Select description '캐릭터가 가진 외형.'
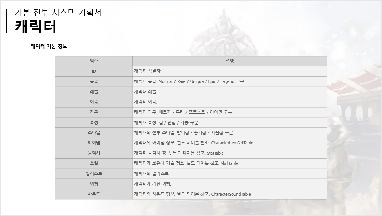This screenshot has width=382, height=216. [x=153, y=184]
